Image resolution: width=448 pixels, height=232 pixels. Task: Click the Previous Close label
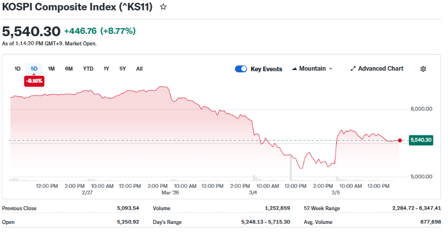[19, 208]
